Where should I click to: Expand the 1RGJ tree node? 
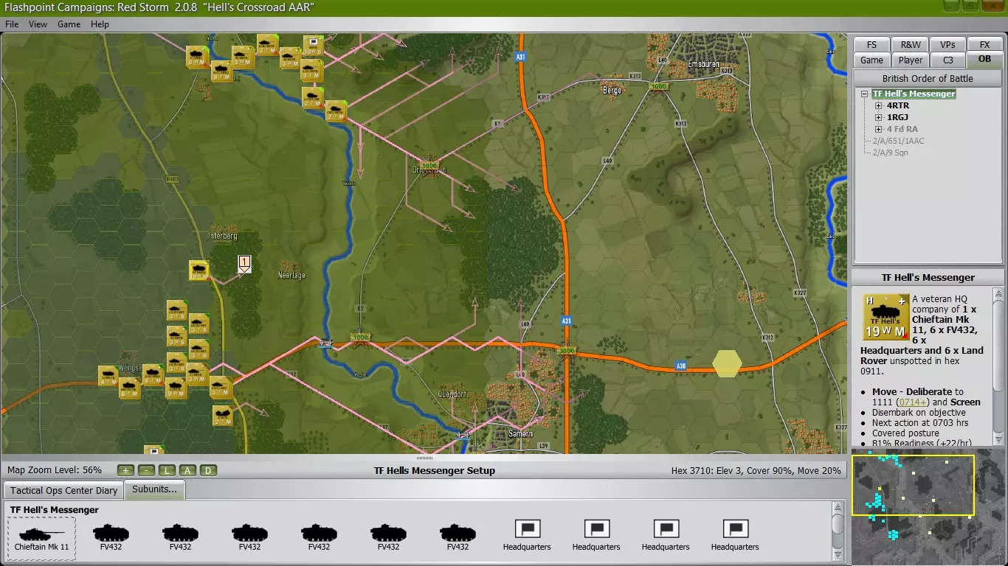pyautogui.click(x=878, y=118)
